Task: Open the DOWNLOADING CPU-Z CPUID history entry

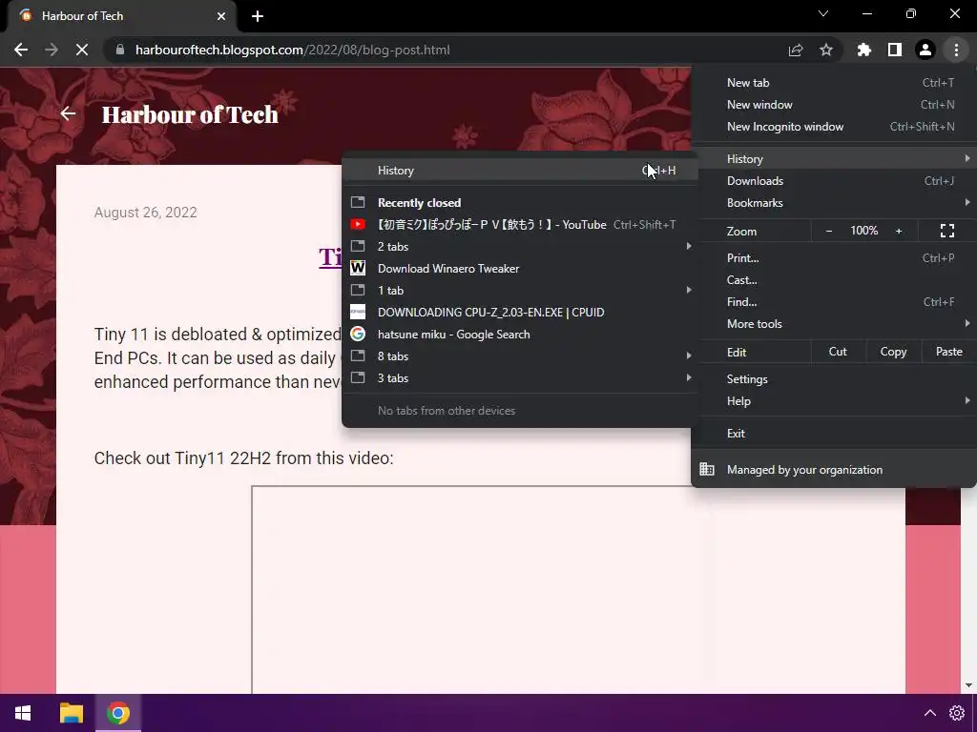Action: pos(520,313)
